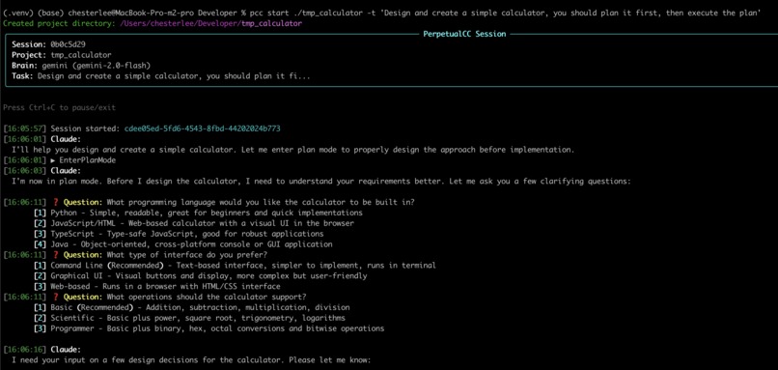The height and width of the screenshot is (370, 778).
Task: Click the 'I need your input on a few design decisions' line
Action: click(x=191, y=359)
